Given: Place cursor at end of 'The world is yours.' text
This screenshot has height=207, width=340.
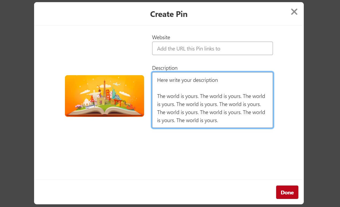Looking at the screenshot, I should pyautogui.click(x=218, y=121).
